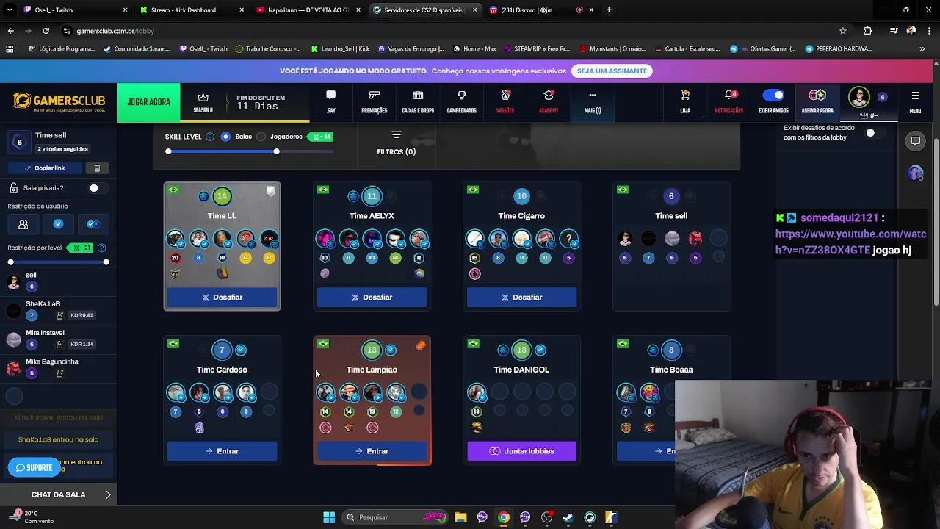Click level restriction slider right handle
Image resolution: width=940 pixels, height=529 pixels.
click(x=106, y=262)
